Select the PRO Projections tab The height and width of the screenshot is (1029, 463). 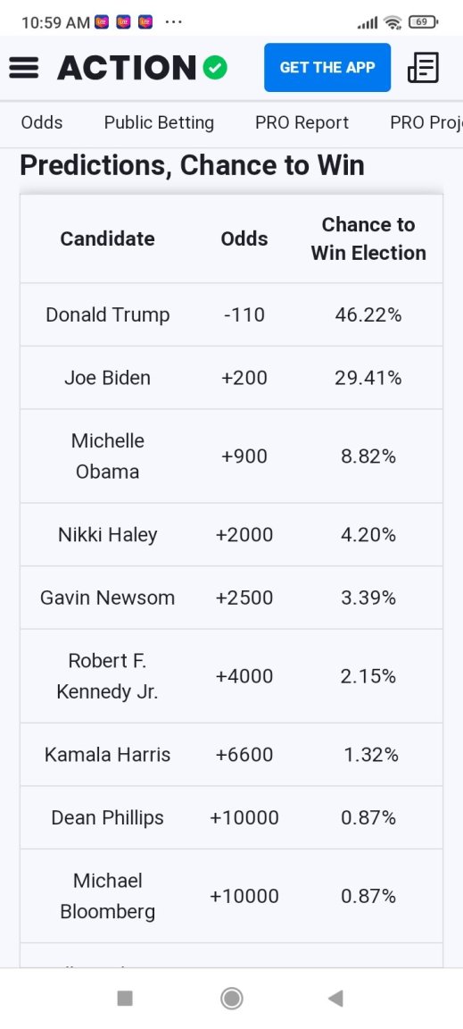(426, 122)
